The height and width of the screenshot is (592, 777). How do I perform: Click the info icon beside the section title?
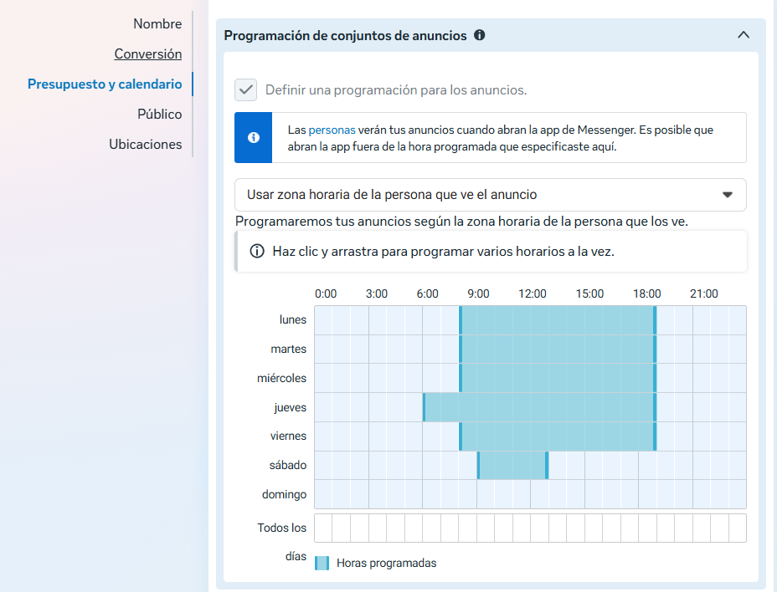480,35
